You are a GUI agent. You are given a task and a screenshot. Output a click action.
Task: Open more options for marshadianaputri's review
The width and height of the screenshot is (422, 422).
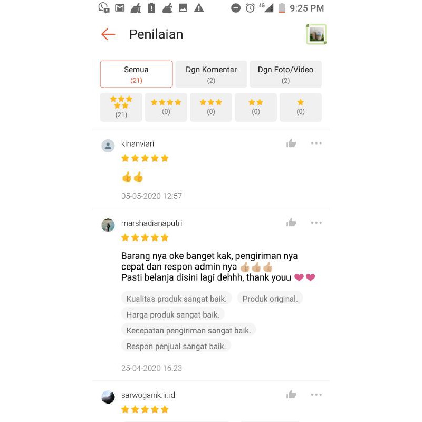coord(316,223)
